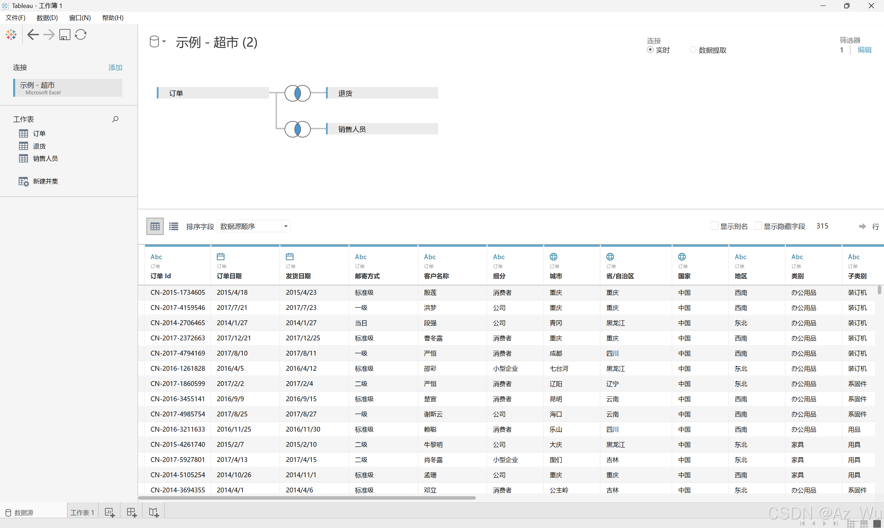The height and width of the screenshot is (528, 884).
Task: Expand the data source cylinder dropdown arrow
Action: [x=164, y=41]
